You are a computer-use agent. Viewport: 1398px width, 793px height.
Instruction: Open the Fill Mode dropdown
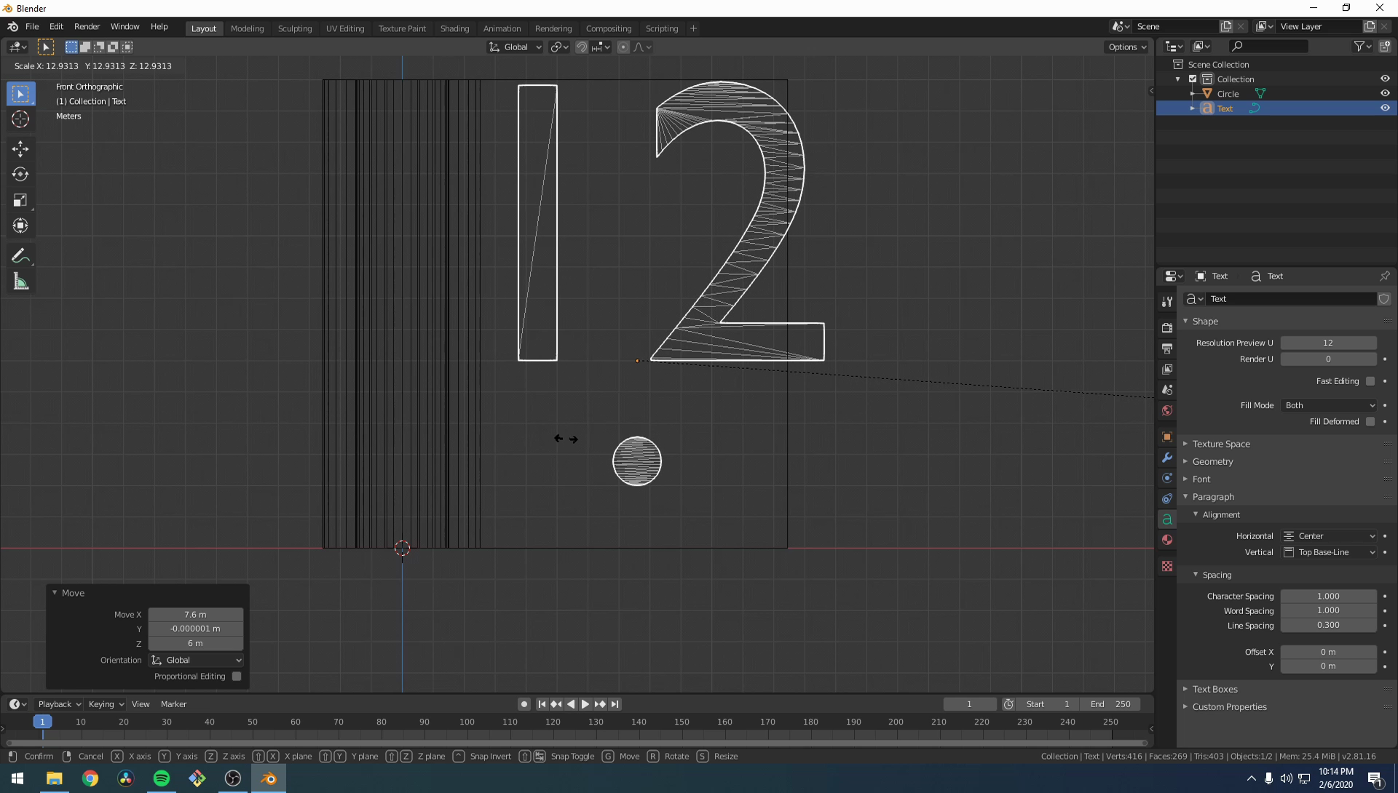tap(1329, 405)
